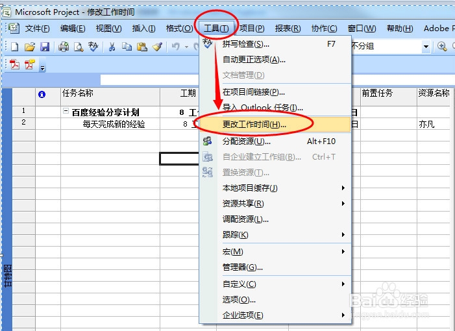Image resolution: width=455 pixels, height=331 pixels.
Task: Click the Format Painter brush icon
Action: click(157, 47)
